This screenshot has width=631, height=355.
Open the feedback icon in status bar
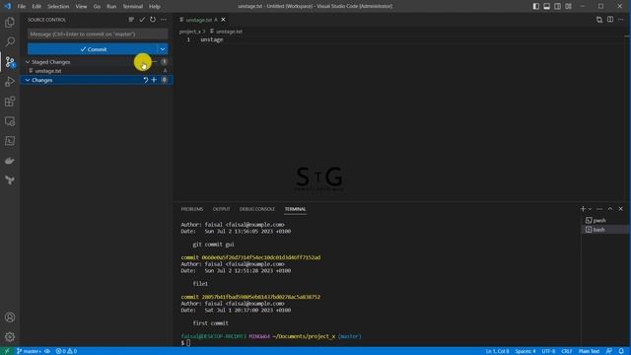pyautogui.click(x=609, y=351)
